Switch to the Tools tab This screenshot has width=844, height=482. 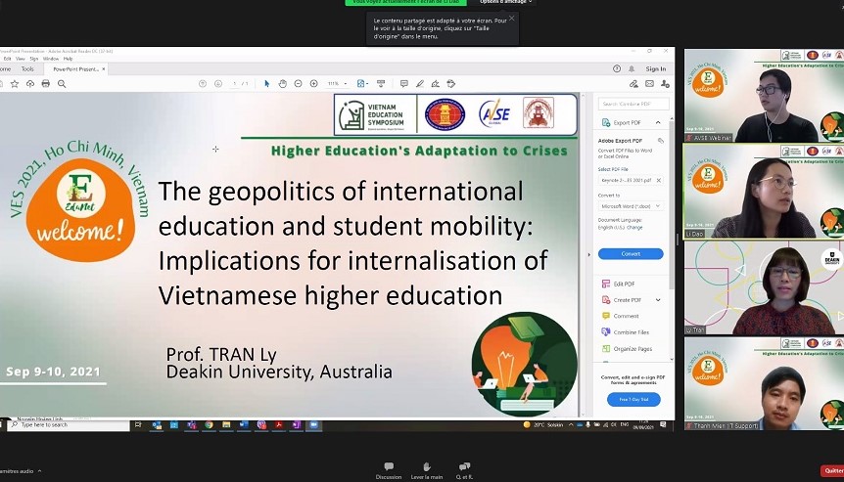[x=27, y=69]
